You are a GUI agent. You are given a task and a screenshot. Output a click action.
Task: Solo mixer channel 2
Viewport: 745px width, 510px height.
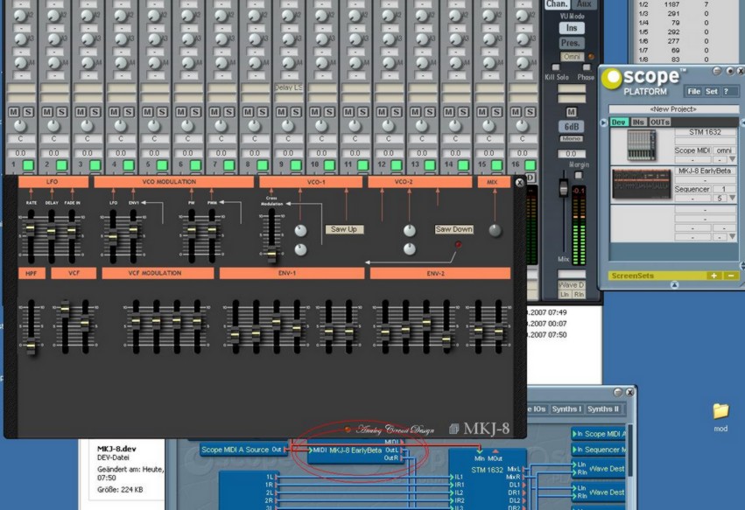pos(62,112)
